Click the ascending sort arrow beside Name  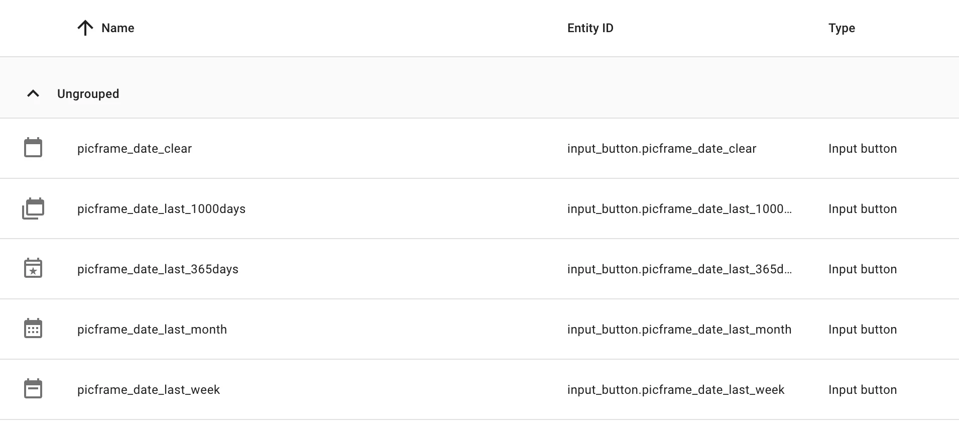85,28
